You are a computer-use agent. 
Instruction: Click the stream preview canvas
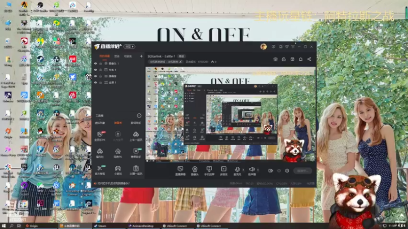231,114
